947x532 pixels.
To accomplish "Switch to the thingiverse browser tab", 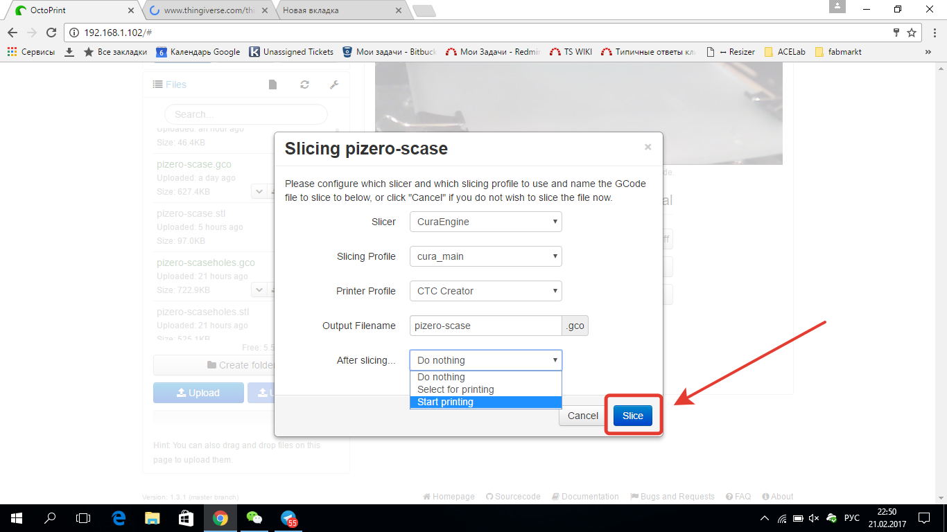I will tap(208, 10).
